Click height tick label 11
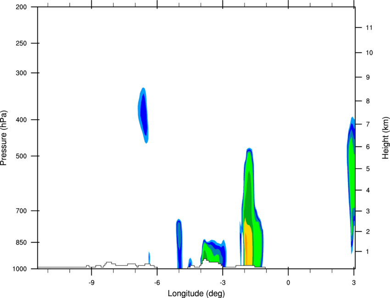The image size is (390, 298). [369, 28]
